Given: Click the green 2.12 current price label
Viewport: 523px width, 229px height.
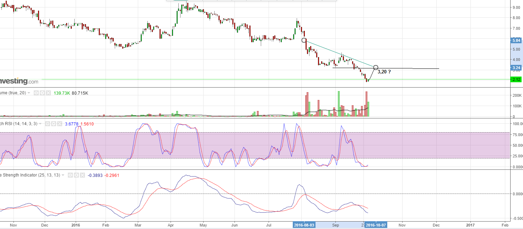Looking at the screenshot, I should click(516, 79).
